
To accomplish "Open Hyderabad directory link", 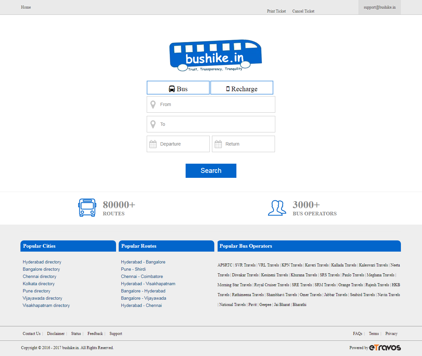I will tap(42, 262).
